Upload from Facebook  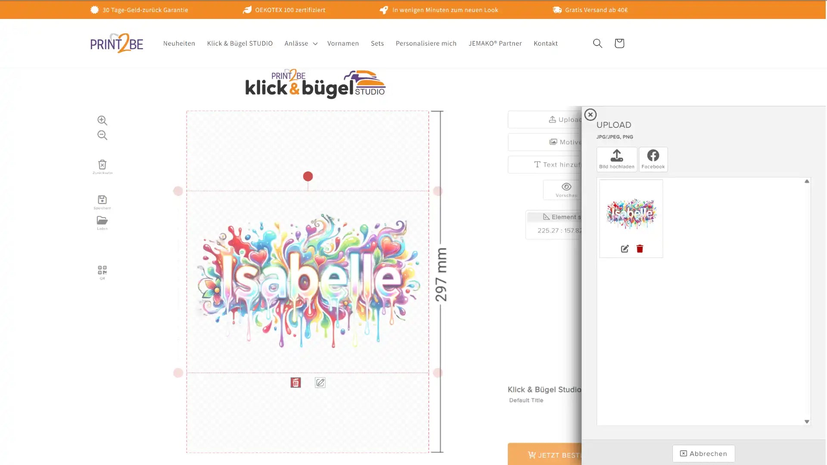coord(653,159)
